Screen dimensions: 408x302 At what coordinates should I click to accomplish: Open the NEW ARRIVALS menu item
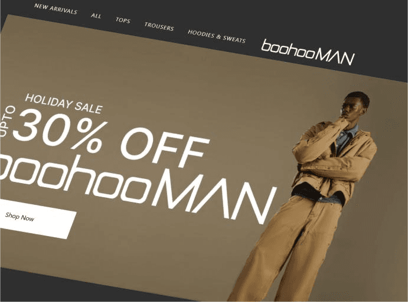point(56,9)
